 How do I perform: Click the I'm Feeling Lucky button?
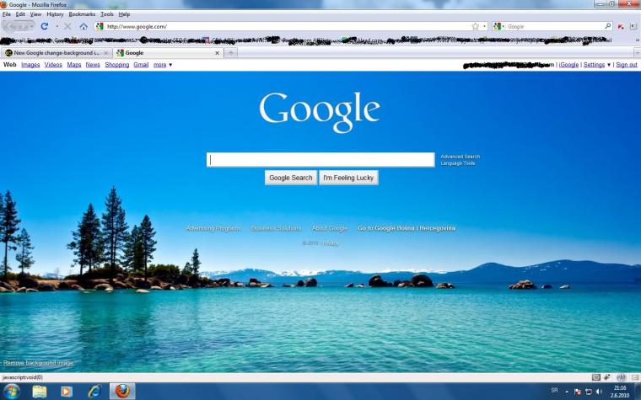(348, 178)
